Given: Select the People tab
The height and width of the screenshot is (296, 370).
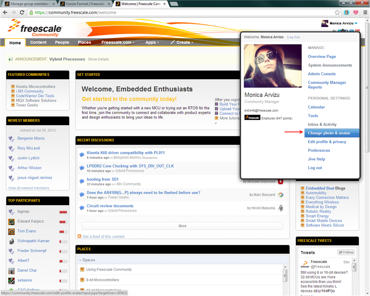Looking at the screenshot, I should [x=62, y=42].
